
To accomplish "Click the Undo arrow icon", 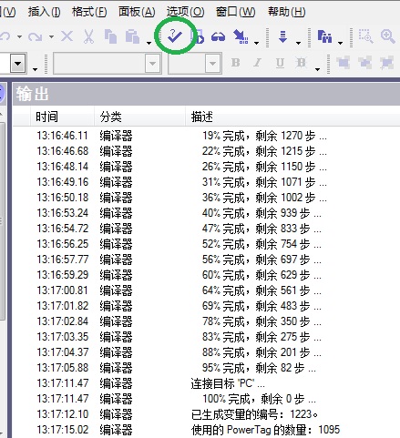I will click(5, 36).
